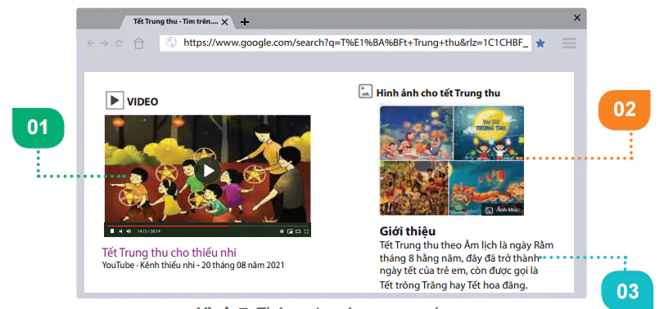Click the image icon beside Hình ảnh heading
The width and height of the screenshot is (664, 309).
pos(365,91)
